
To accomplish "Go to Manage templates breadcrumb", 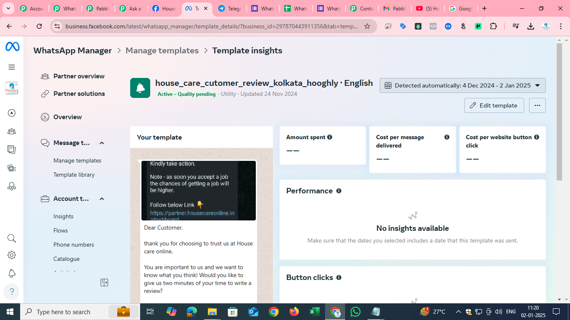I will point(162,50).
